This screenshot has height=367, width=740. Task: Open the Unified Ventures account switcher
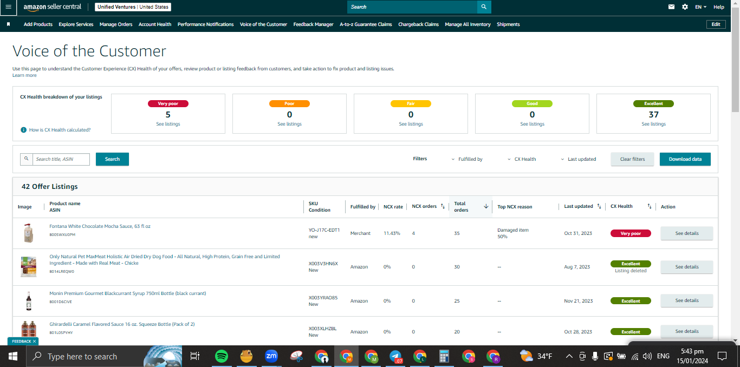pyautogui.click(x=133, y=7)
